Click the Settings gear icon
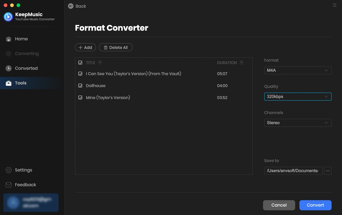Image resolution: width=342 pixels, height=215 pixels. coord(9,170)
